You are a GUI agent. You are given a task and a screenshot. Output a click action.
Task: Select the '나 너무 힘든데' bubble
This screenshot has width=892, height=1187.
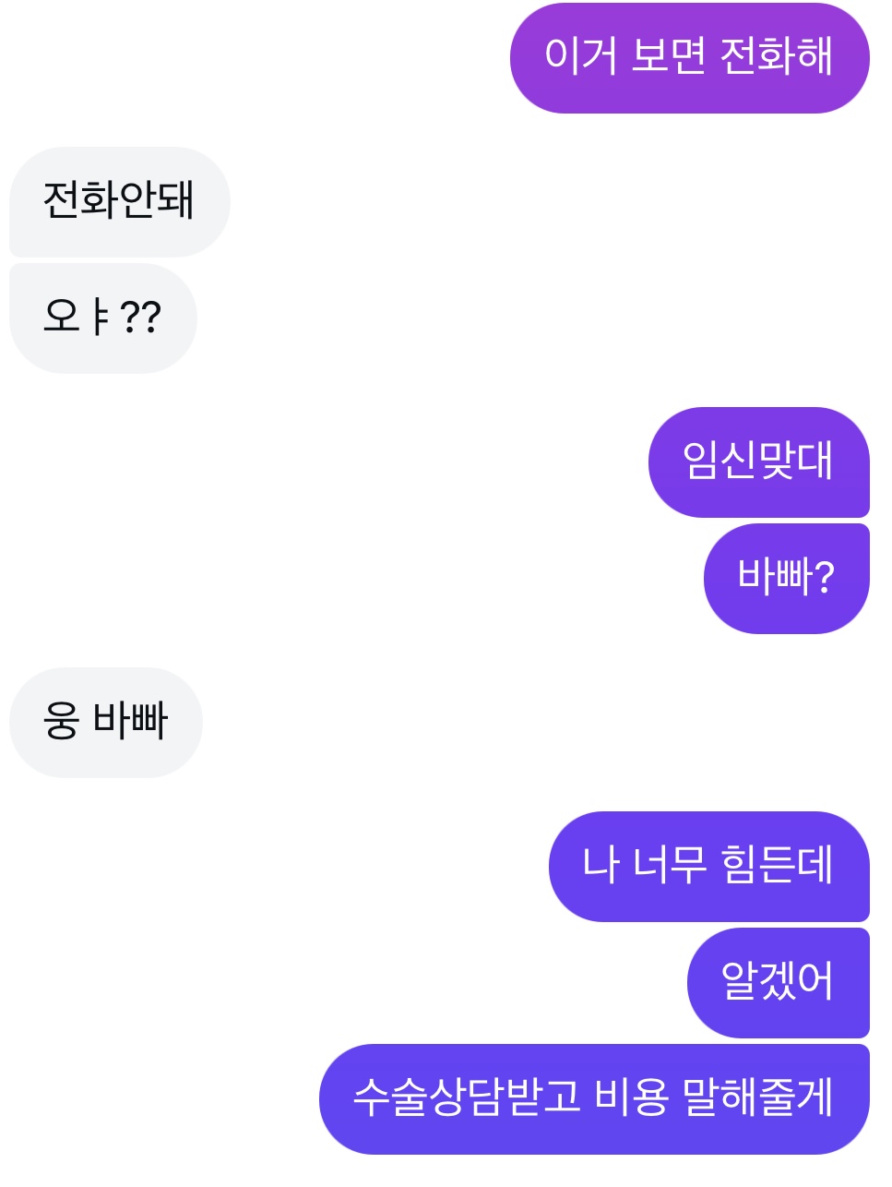708,866
